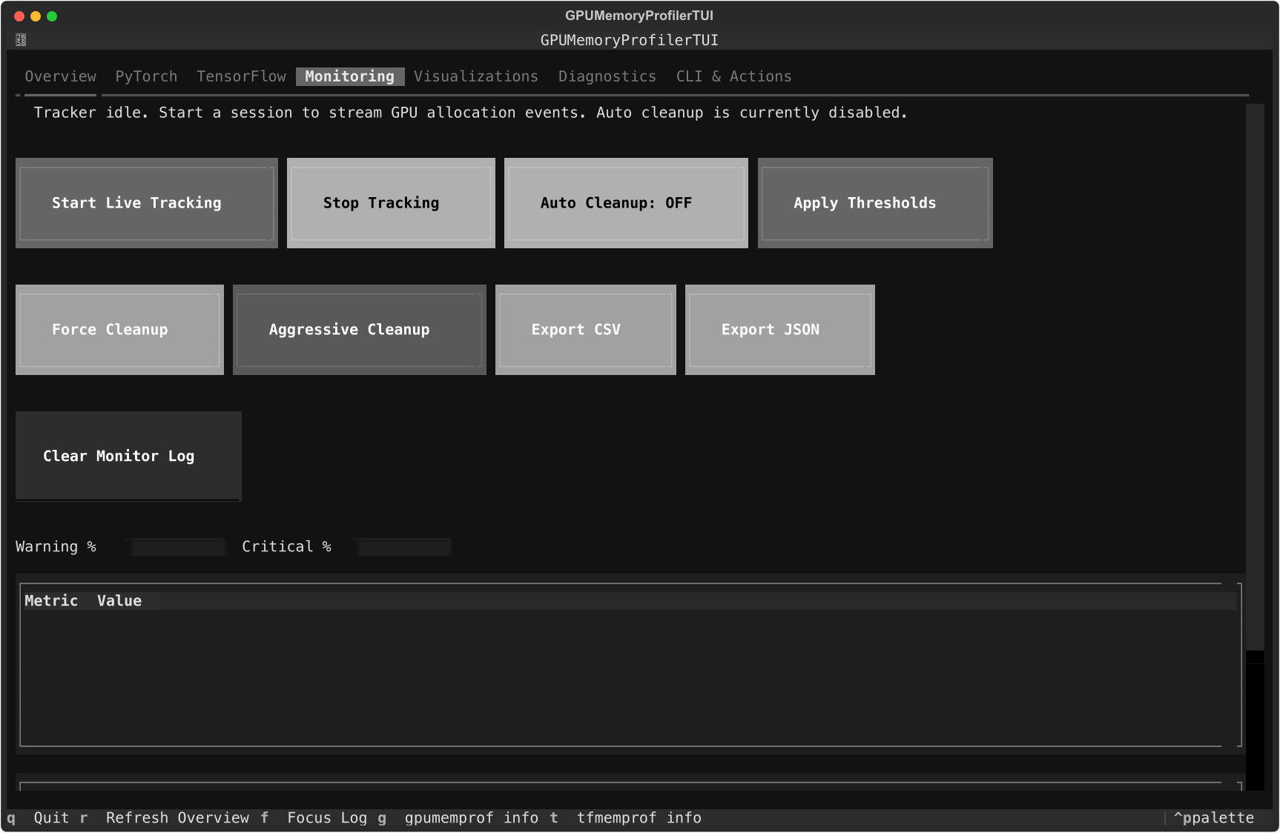Click the Monitoring tab
The height and width of the screenshot is (833, 1280).
coord(350,76)
